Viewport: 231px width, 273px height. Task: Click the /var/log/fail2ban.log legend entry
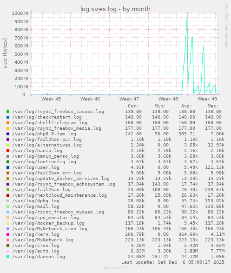tap(41, 190)
